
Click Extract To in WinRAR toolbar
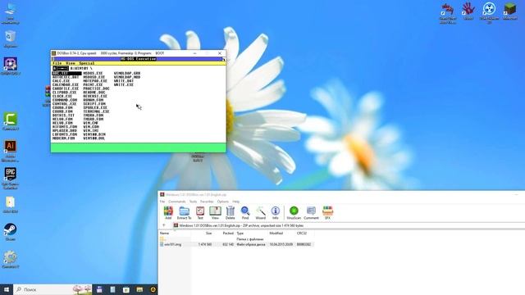coord(184,213)
